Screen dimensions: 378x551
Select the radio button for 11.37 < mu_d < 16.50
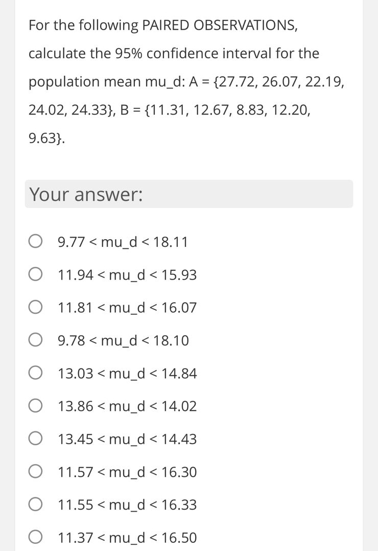(35, 537)
